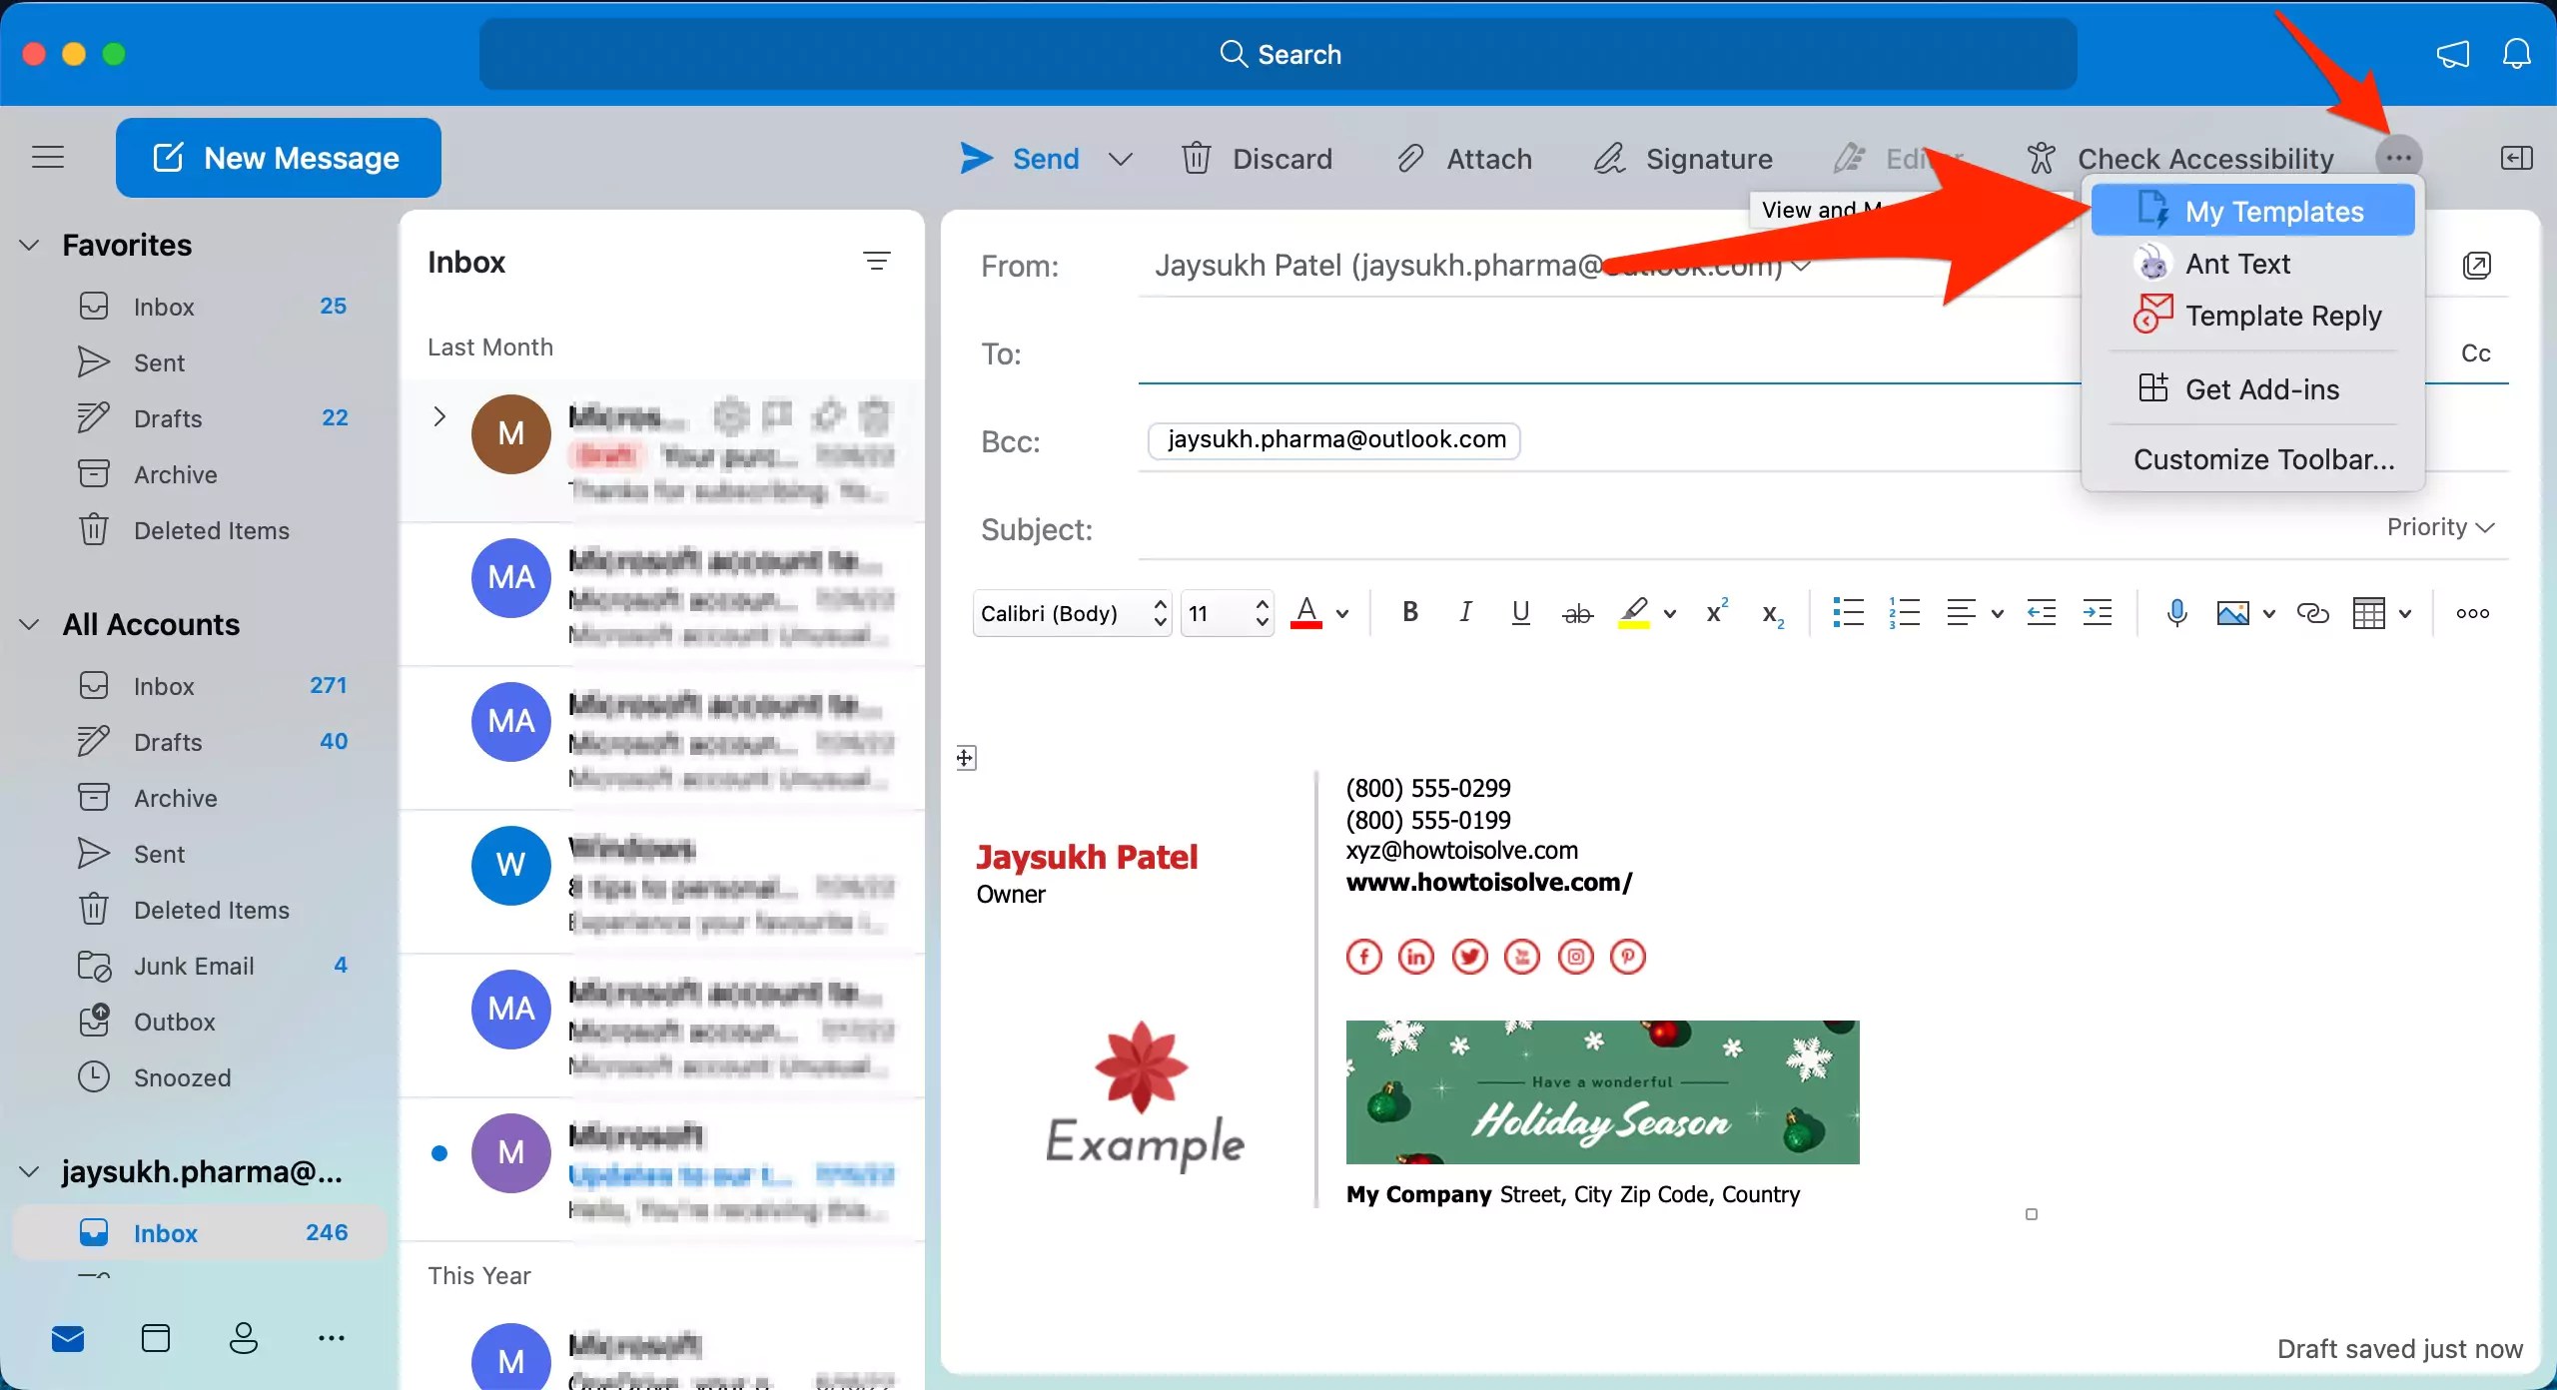Click the Cc link
Screen dimensions: 2557x1390
click(x=2475, y=352)
